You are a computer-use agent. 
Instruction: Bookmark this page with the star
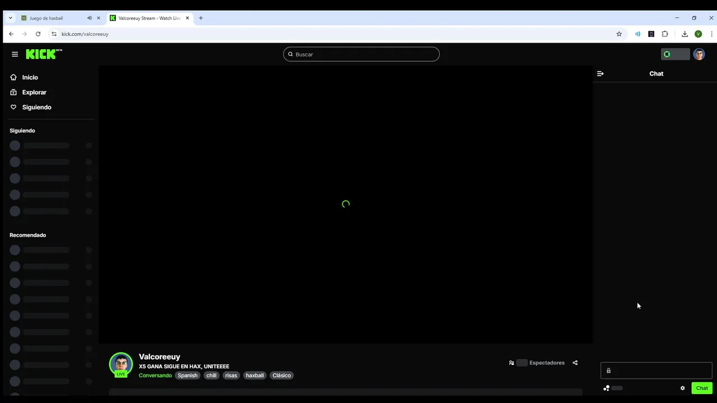[619, 34]
